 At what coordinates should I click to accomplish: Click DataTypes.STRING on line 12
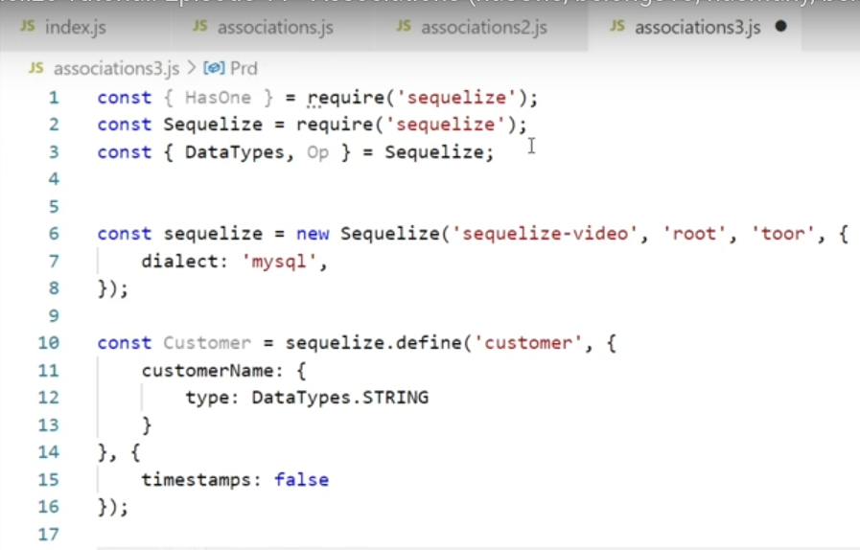pyautogui.click(x=340, y=398)
